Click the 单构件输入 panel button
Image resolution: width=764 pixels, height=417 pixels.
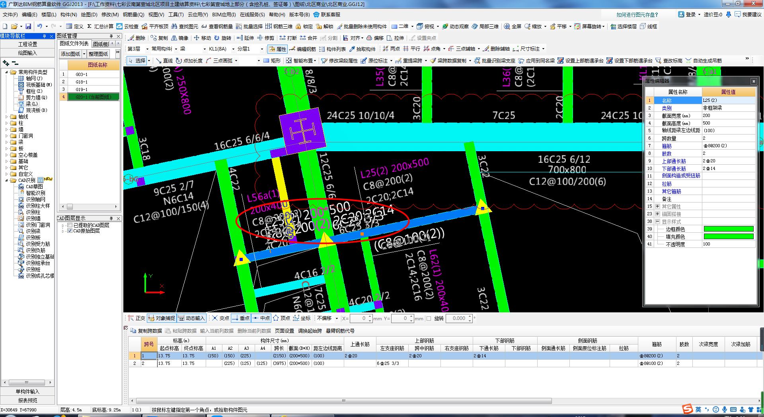27,392
